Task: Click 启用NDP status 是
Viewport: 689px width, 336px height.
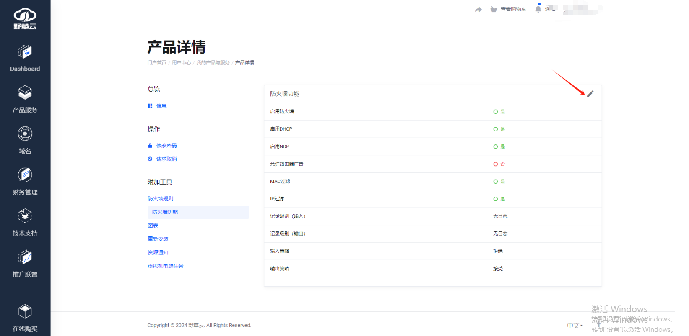Action: point(499,146)
